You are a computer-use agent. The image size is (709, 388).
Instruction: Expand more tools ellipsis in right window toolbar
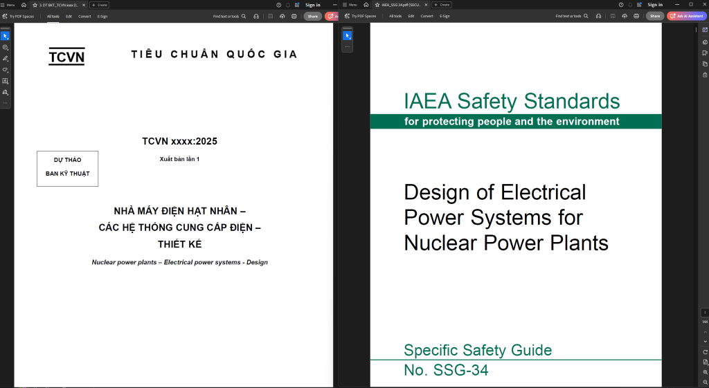point(348,46)
